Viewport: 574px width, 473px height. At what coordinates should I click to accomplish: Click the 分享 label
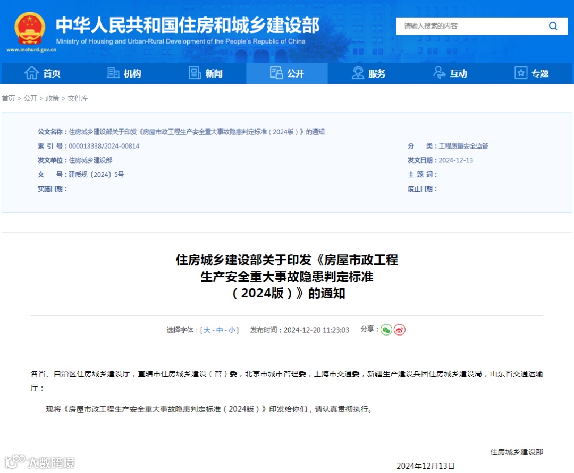pyautogui.click(x=369, y=329)
